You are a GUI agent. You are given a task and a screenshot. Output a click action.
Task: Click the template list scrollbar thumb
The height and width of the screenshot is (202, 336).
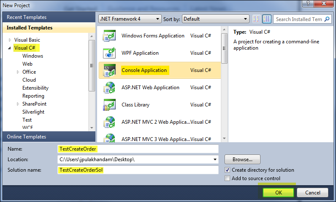point(224,48)
